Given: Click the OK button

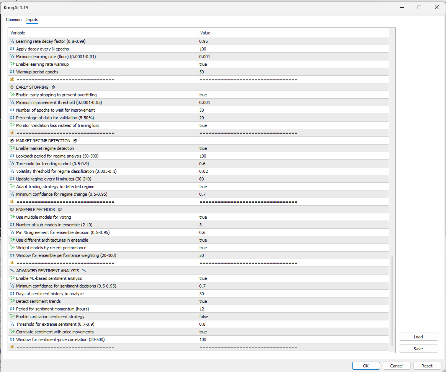Looking at the screenshot, I should tap(366, 366).
